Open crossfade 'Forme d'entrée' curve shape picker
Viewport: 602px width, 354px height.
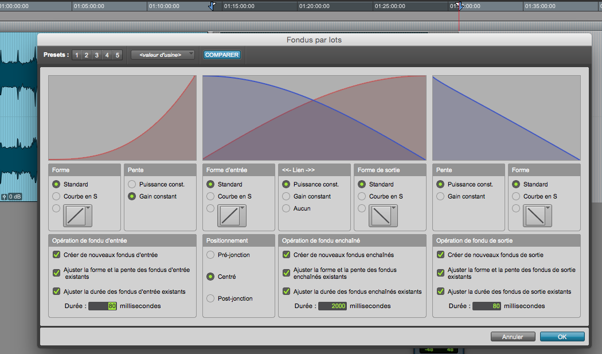click(x=235, y=215)
